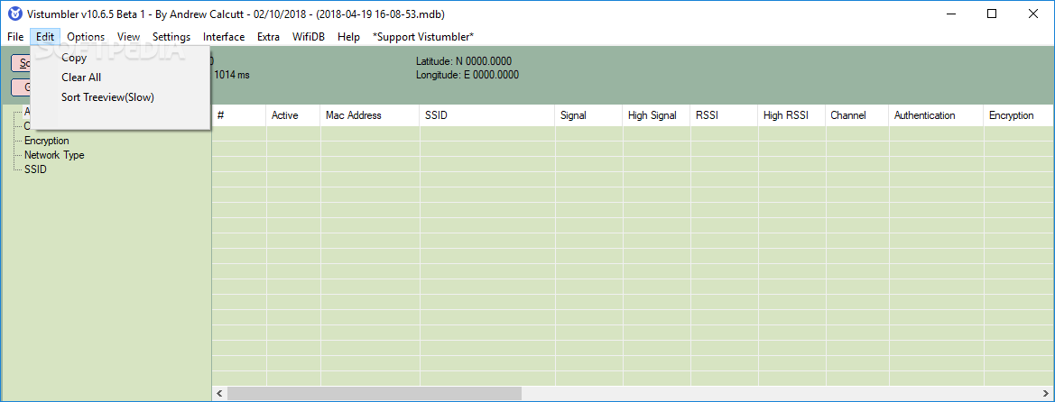The height and width of the screenshot is (402, 1055).
Task: Close the Vistumbler window
Action: point(1032,14)
